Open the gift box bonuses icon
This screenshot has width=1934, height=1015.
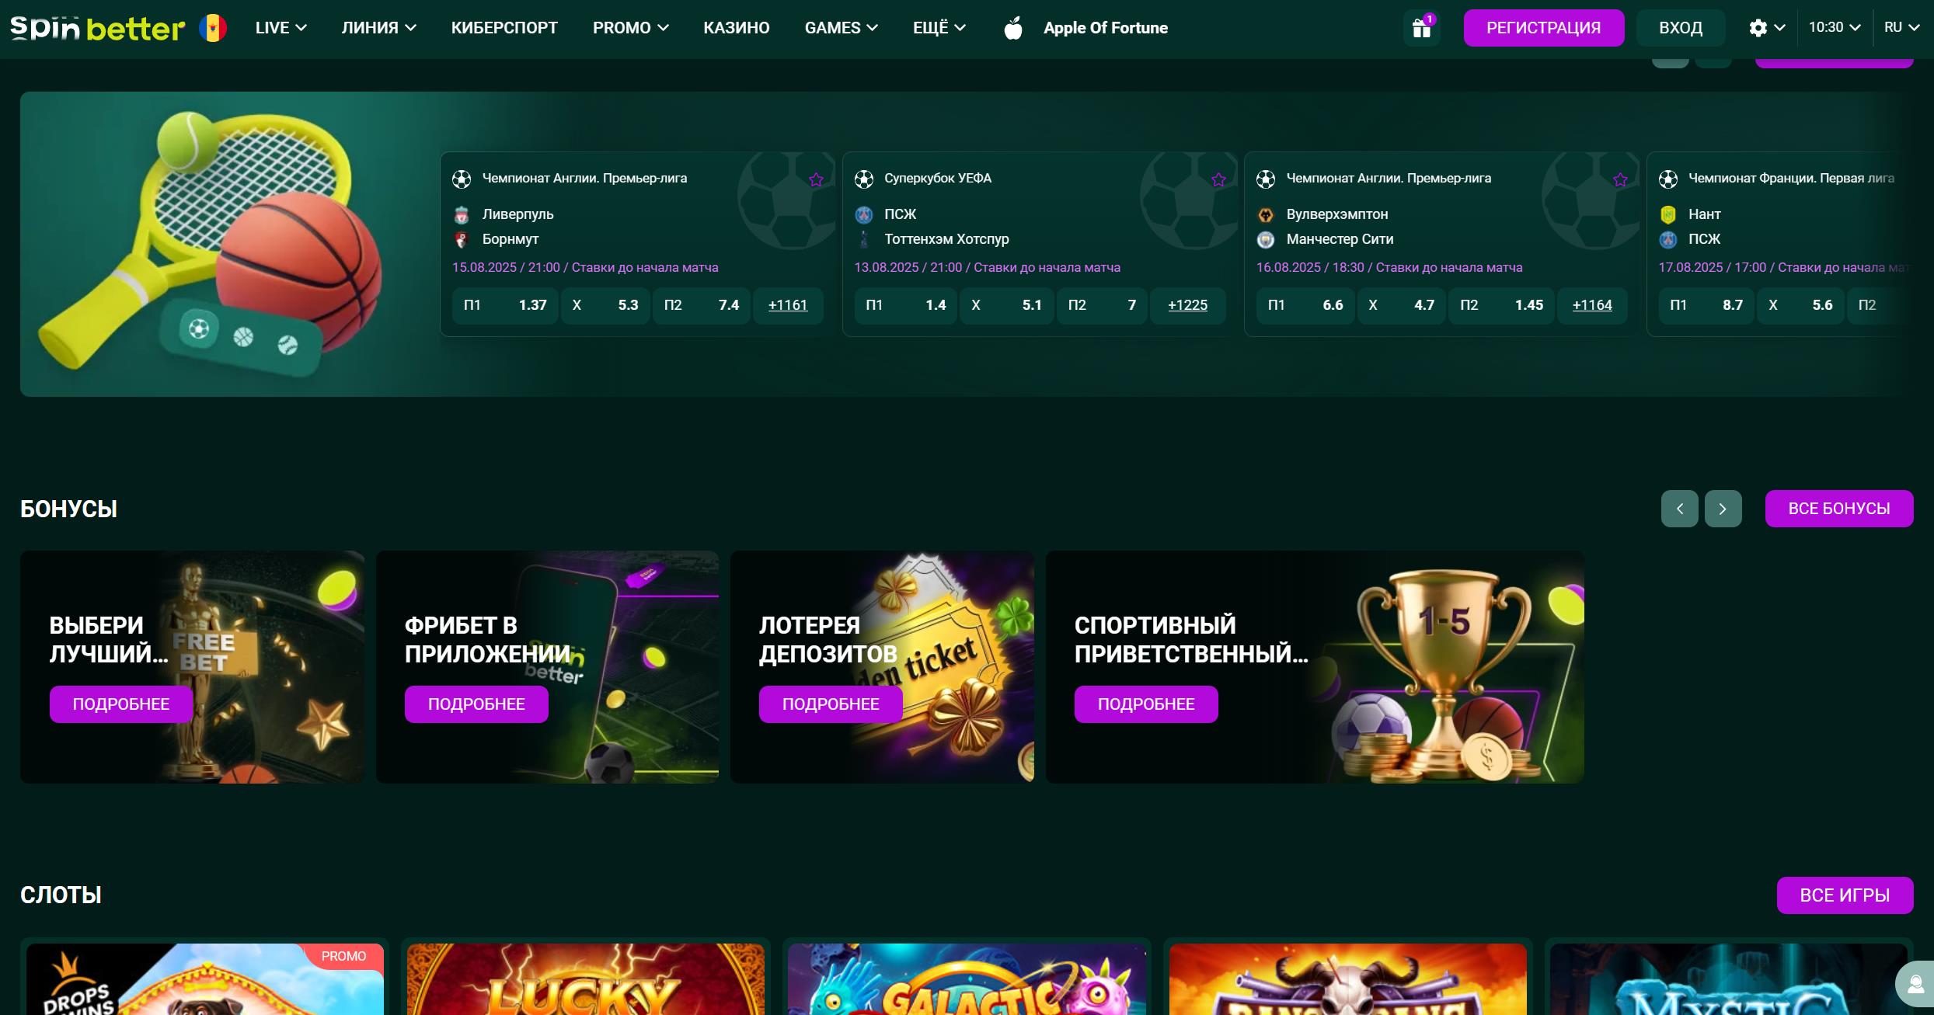tap(1421, 28)
